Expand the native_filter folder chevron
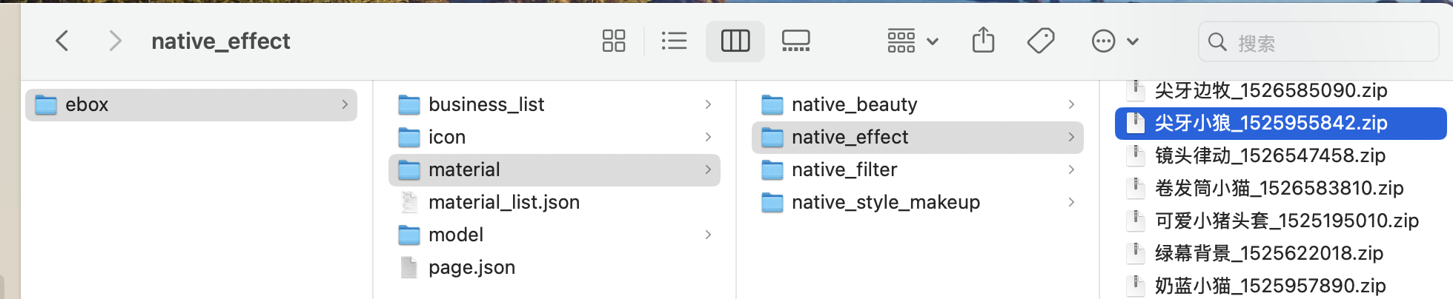Viewport: 1453px width, 299px height. click(x=1070, y=169)
